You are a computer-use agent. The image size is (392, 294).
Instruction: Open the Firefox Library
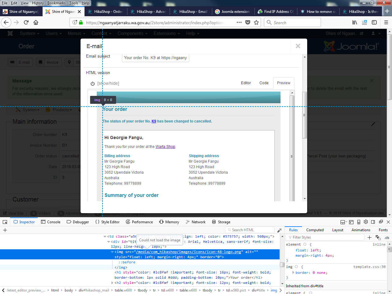355,22
